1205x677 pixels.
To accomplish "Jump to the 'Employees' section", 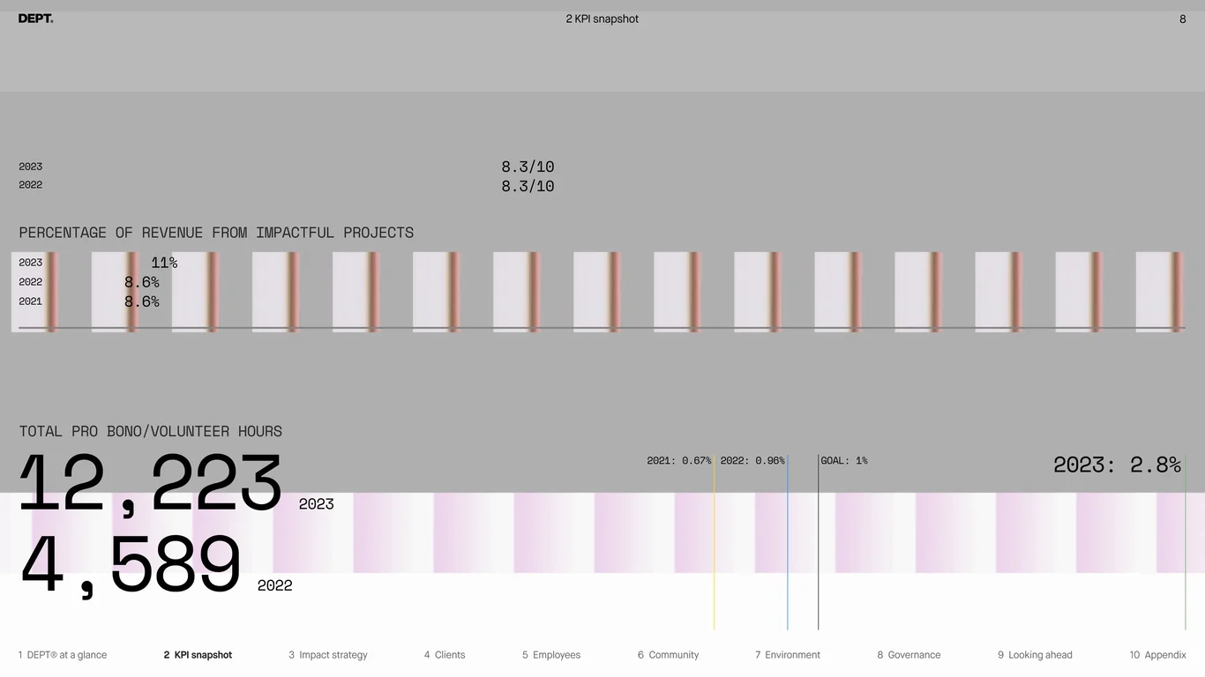I will 551,655.
